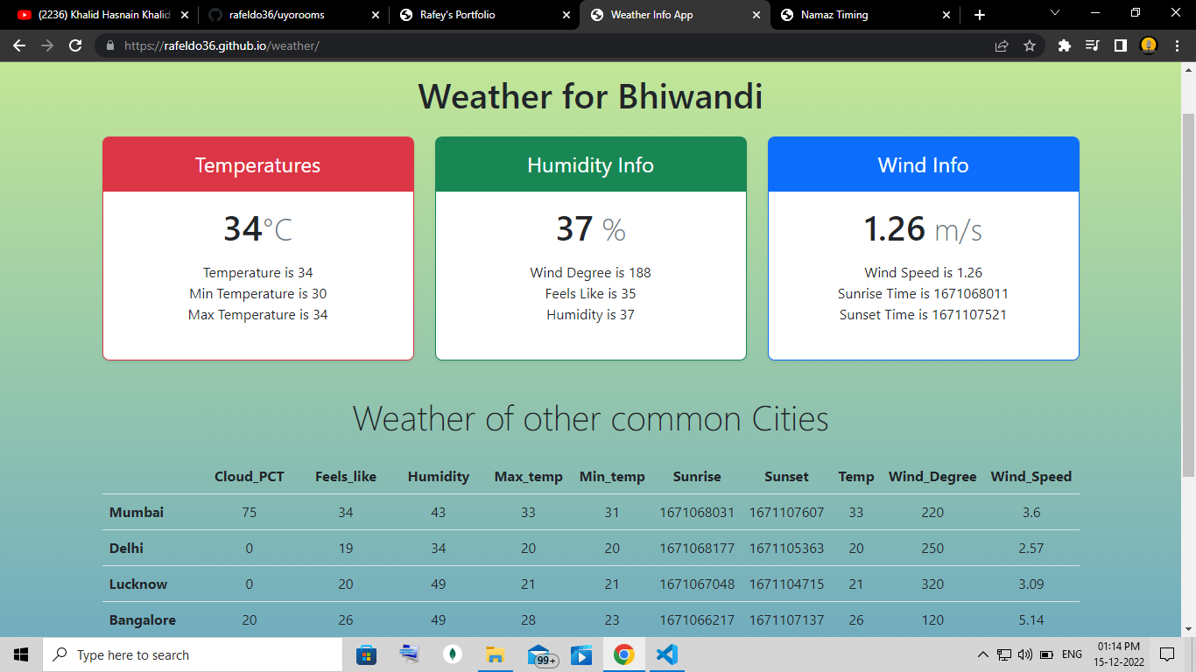This screenshot has height=672, width=1196.
Task: Click the Humidity Info card header
Action: coord(591,164)
